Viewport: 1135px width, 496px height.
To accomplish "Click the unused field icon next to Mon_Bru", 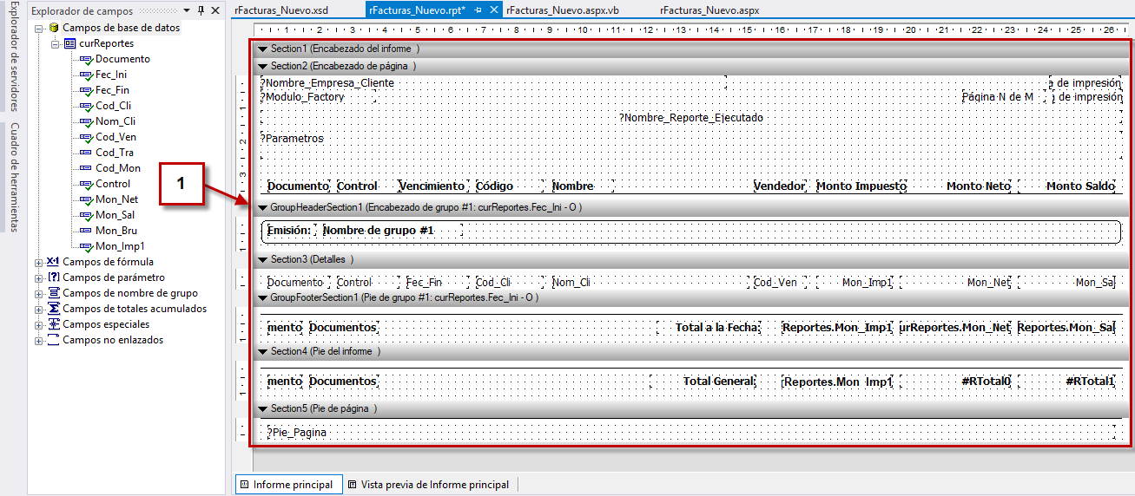I will (86, 231).
